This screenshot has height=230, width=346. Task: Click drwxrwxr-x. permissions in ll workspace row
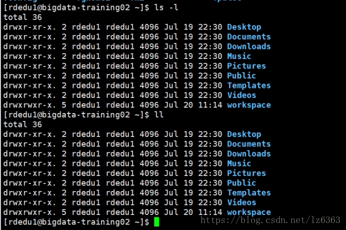click(29, 212)
